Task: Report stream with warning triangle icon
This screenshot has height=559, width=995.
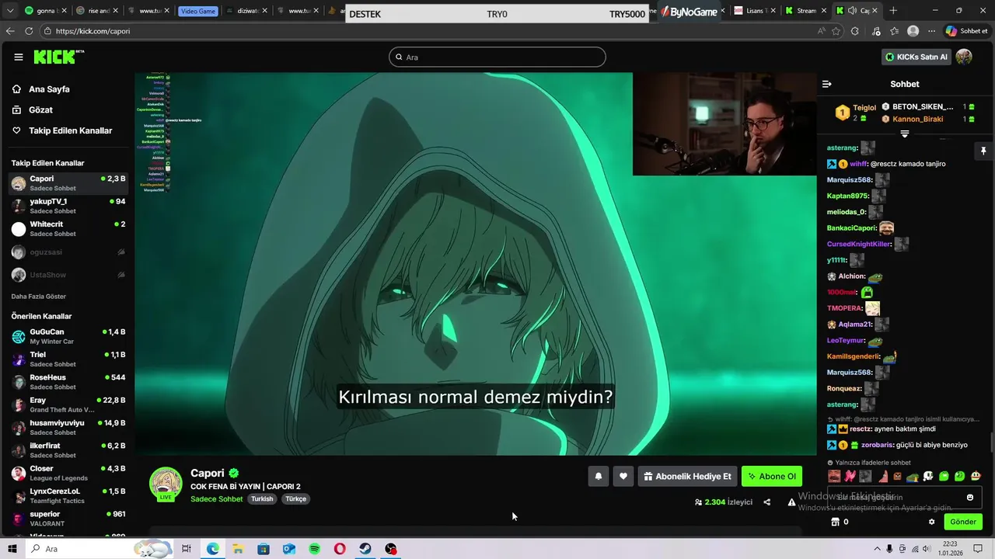Action: 791,502
